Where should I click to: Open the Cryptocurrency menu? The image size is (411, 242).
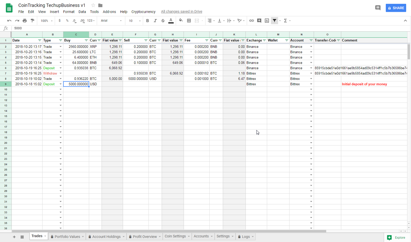(x=143, y=12)
